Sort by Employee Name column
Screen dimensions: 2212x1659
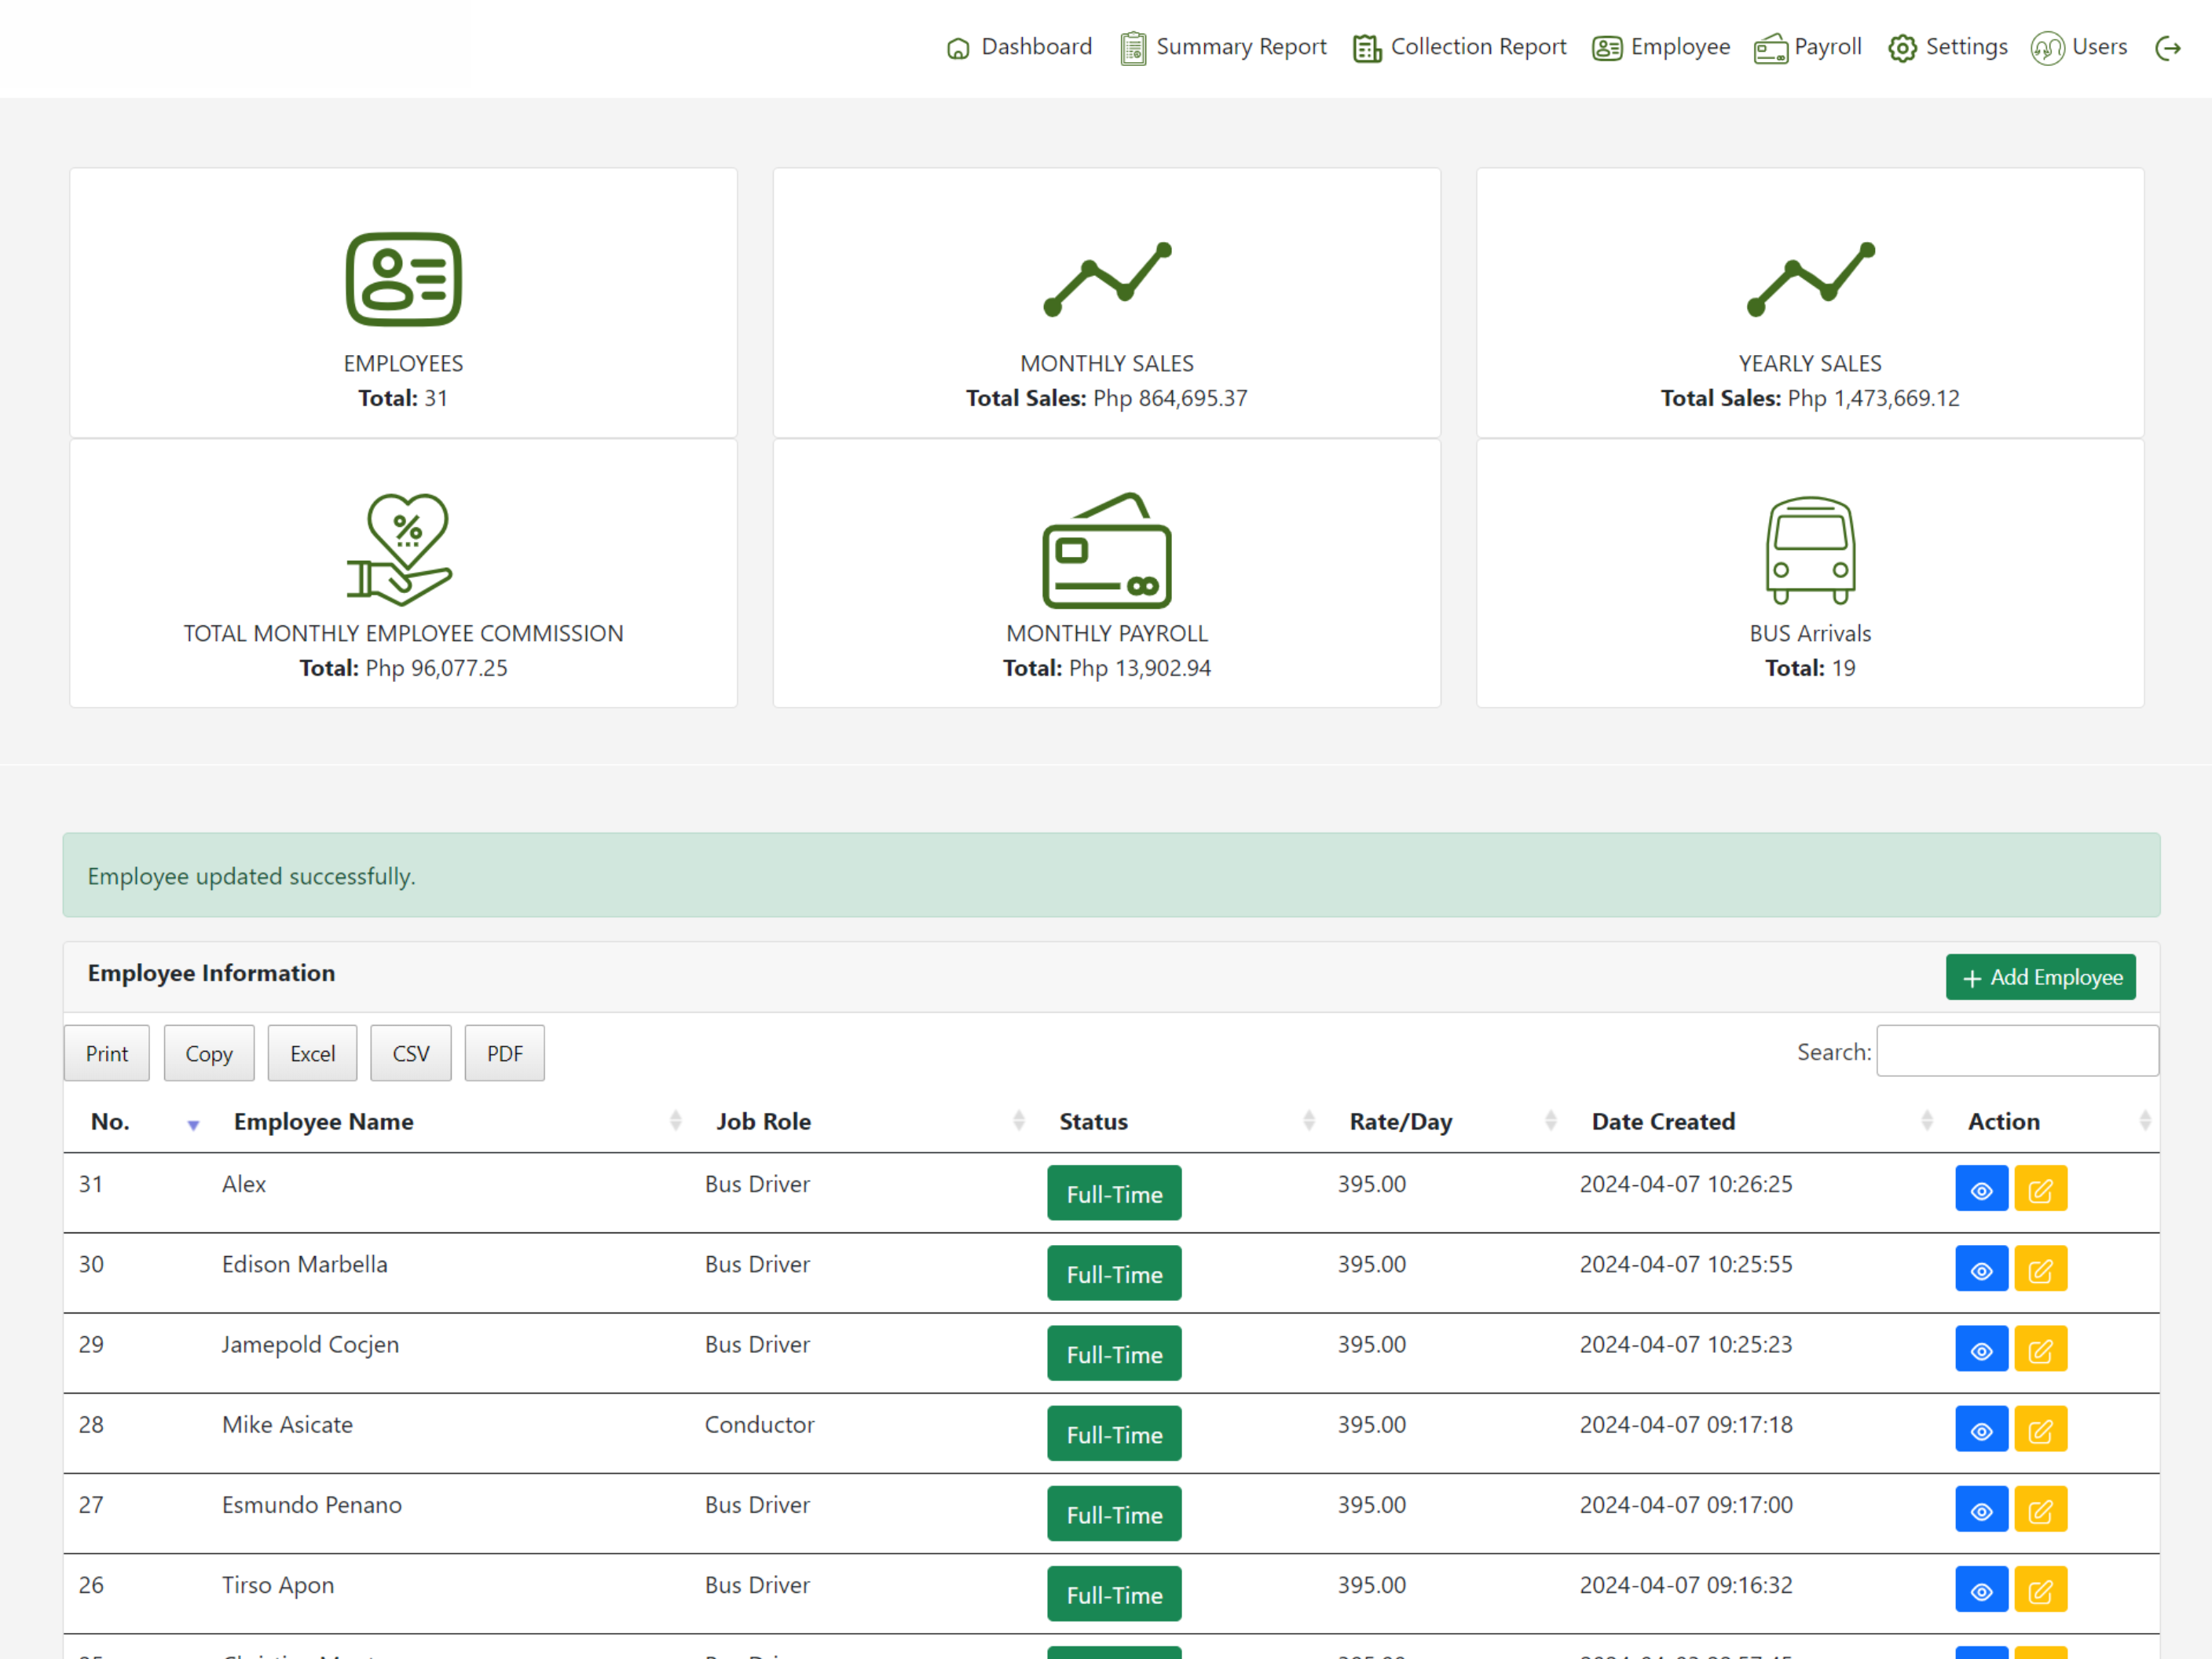(x=448, y=1122)
